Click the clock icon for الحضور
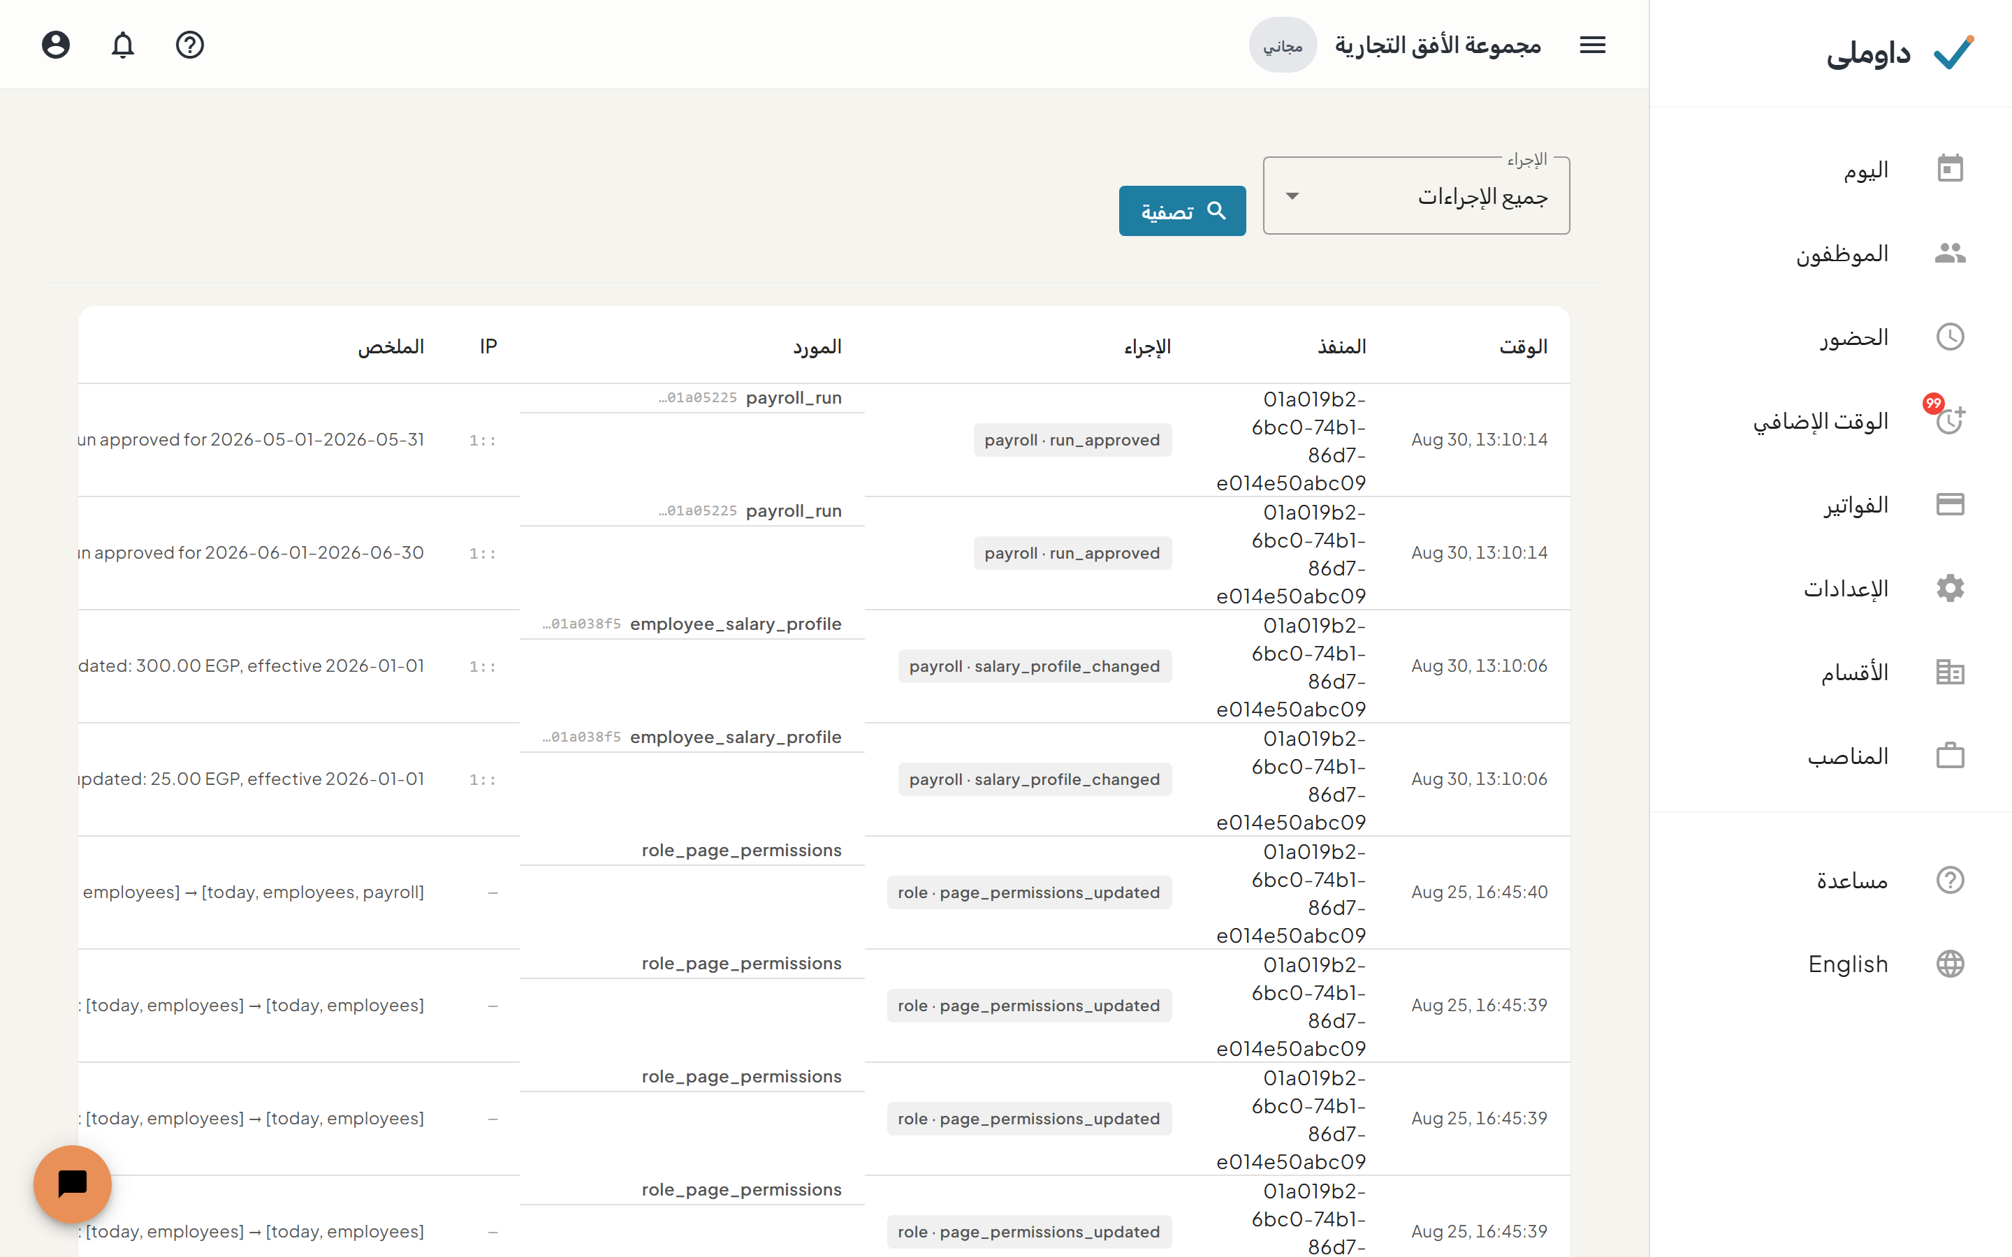The height and width of the screenshot is (1257, 2012). tap(1950, 337)
